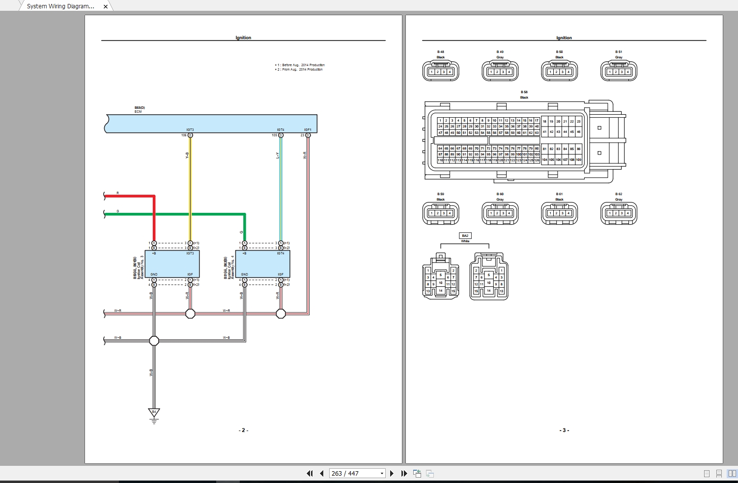Click the B 48 Black connector drawing
The width and height of the screenshot is (738, 483).
point(441,71)
